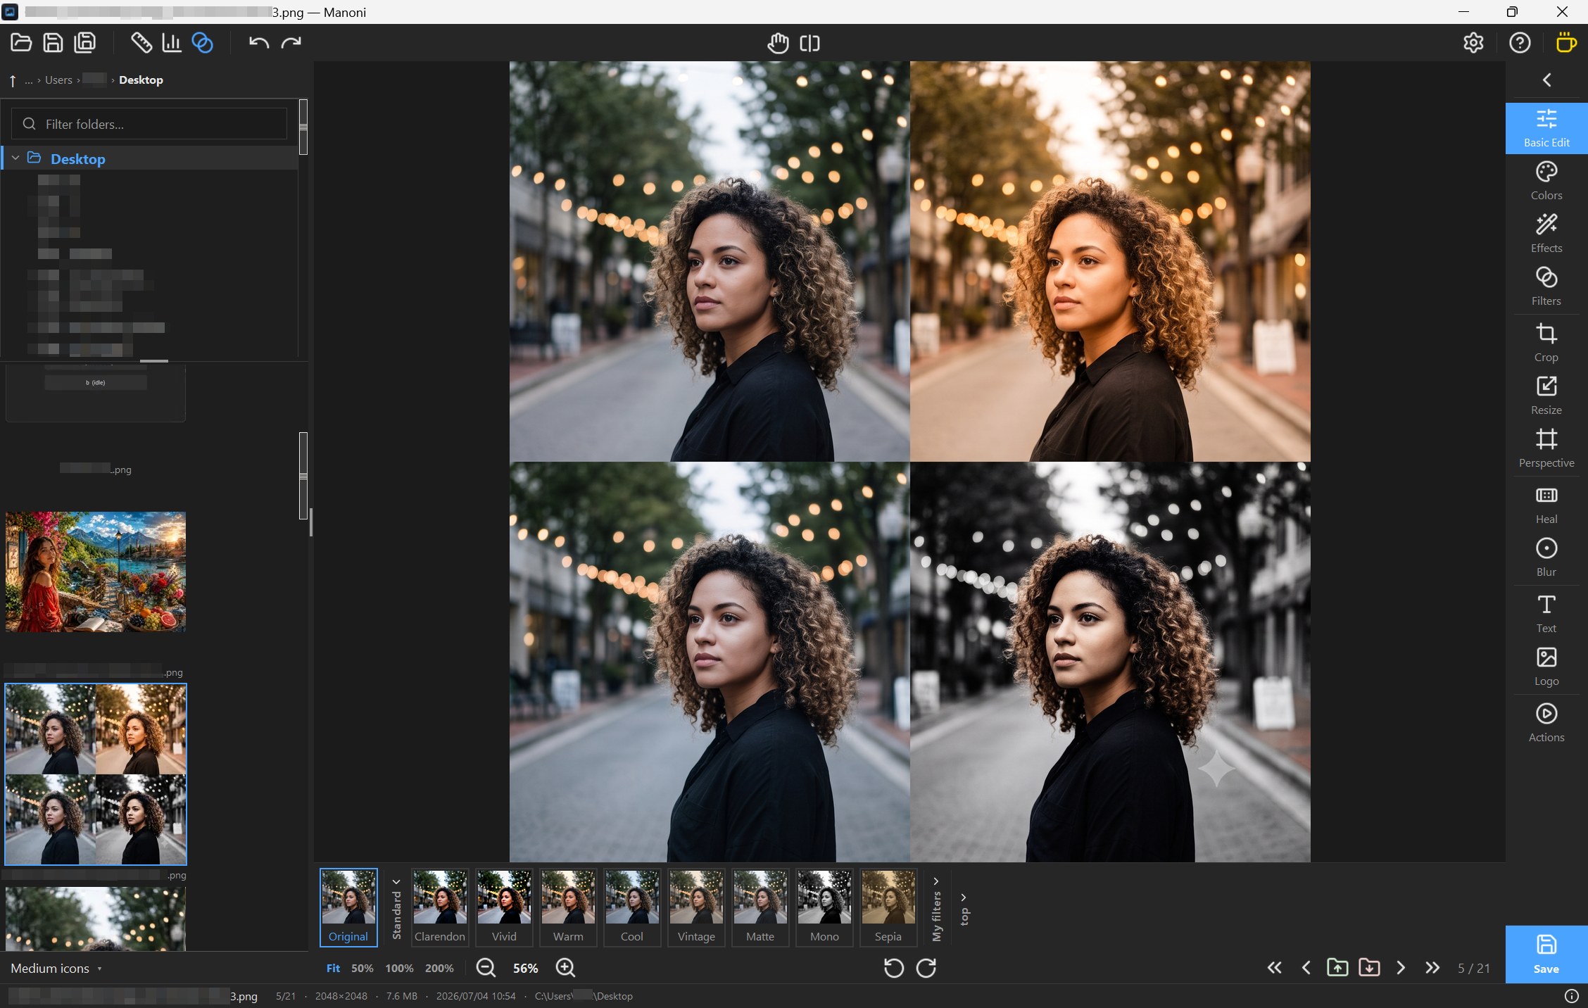
Task: Apply the Warm filter
Action: [x=568, y=907]
